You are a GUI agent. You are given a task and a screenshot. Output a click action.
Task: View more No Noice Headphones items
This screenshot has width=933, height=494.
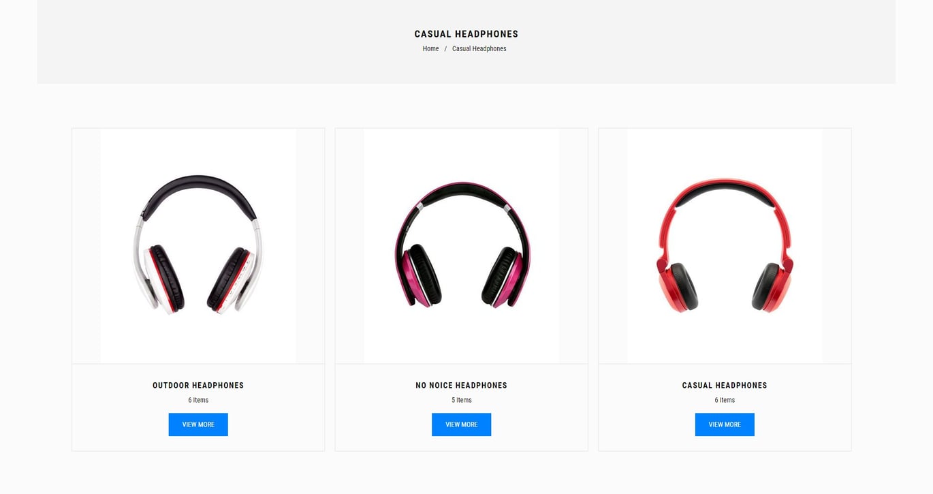[462, 424]
